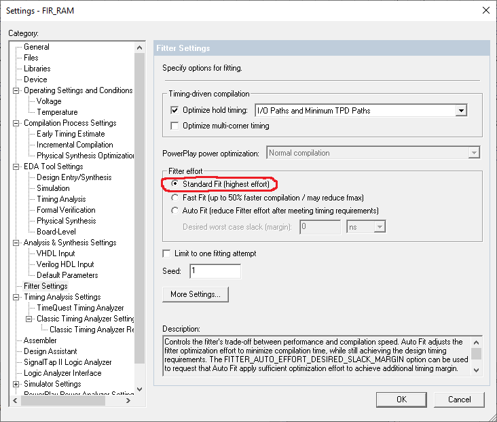Click category tree scroll down arrow
497x422 pixels.
[139, 389]
